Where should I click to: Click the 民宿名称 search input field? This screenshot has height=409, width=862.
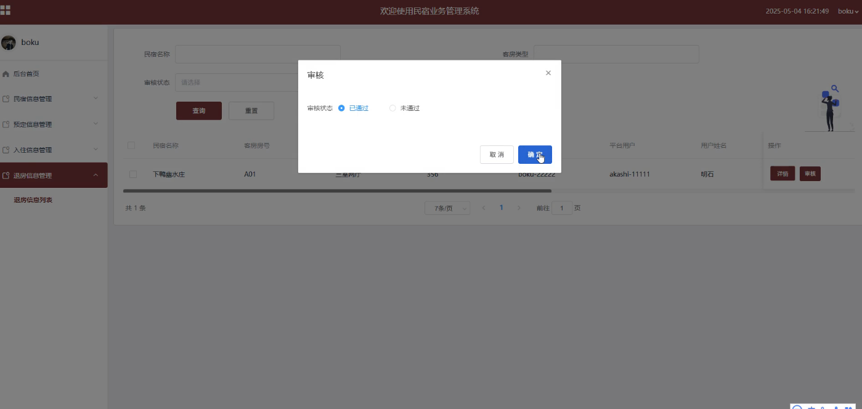tap(258, 54)
